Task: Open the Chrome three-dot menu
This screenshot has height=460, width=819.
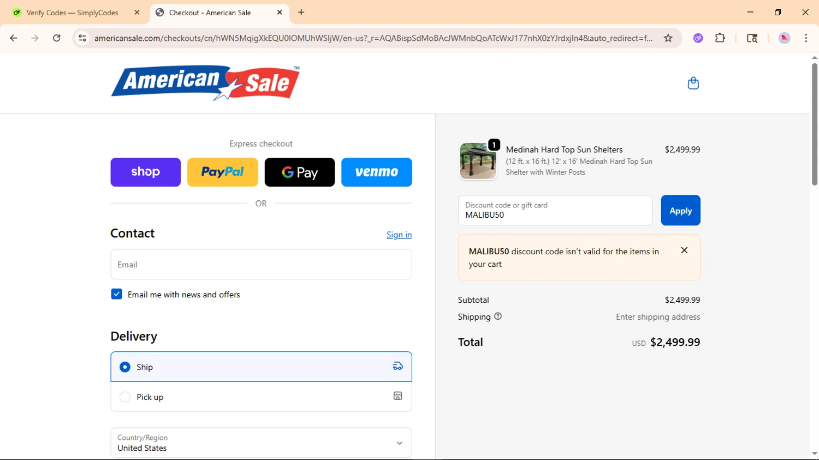Action: (x=806, y=38)
